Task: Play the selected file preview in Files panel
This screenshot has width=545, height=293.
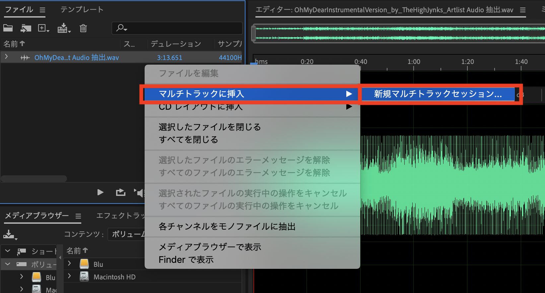Action: (100, 192)
